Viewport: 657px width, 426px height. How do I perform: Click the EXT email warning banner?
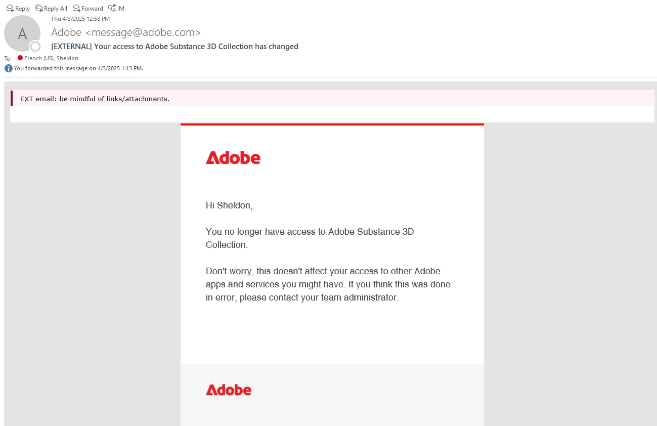tap(332, 99)
